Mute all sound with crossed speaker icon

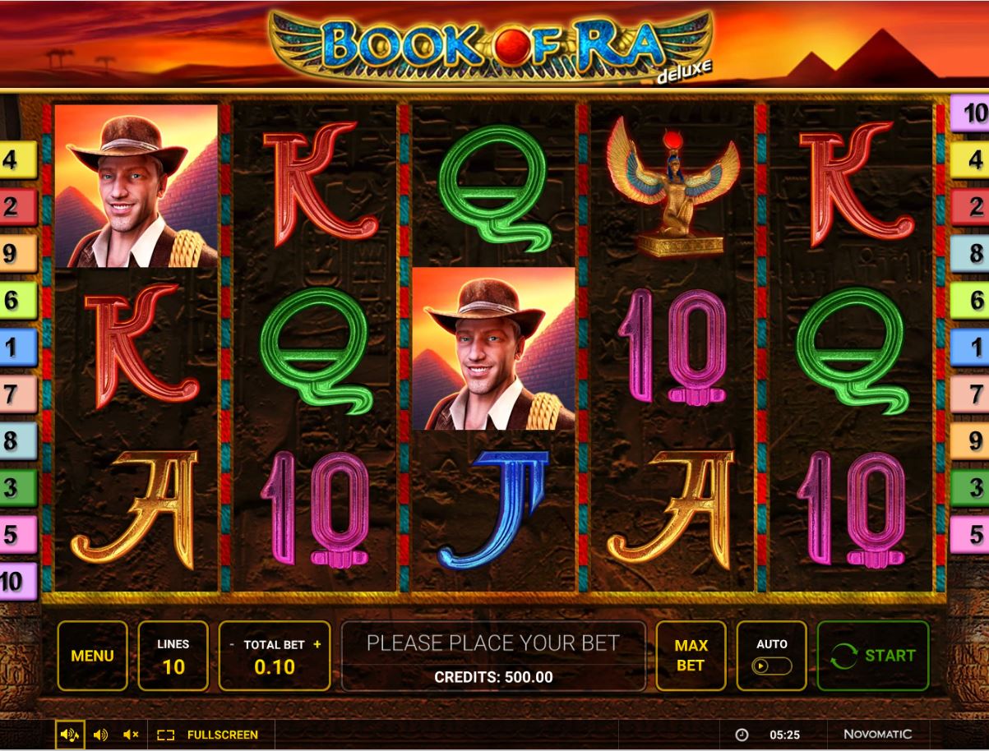point(131,735)
